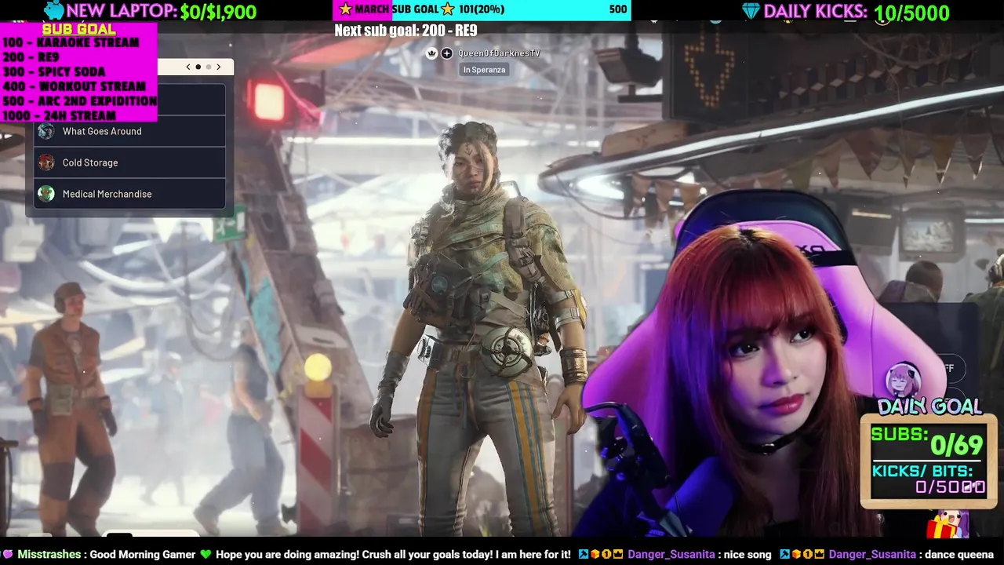This screenshot has height=565, width=1004.
Task: Click the piggy bank icon by New Laptop
Action: (x=53, y=10)
